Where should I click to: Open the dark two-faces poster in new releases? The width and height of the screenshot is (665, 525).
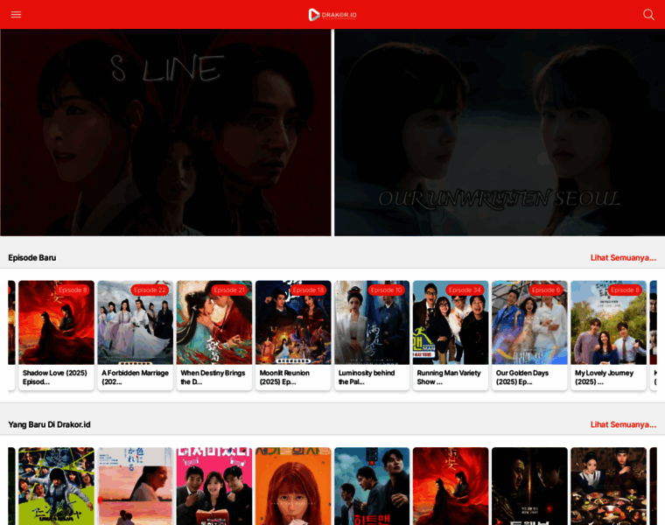[529, 486]
